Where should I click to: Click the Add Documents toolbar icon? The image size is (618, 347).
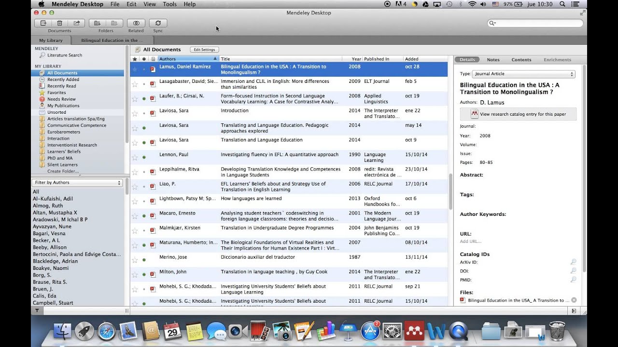pyautogui.click(x=43, y=23)
